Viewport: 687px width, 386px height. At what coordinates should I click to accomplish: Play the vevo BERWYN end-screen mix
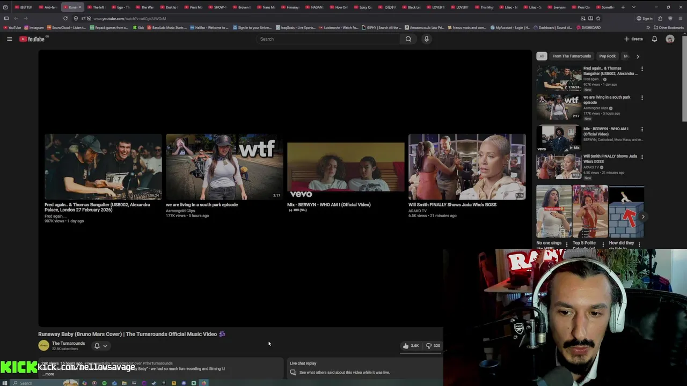click(346, 167)
